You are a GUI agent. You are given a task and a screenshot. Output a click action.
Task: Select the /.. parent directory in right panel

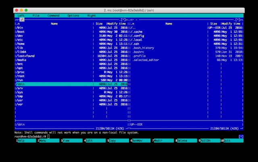click(x=186, y=28)
